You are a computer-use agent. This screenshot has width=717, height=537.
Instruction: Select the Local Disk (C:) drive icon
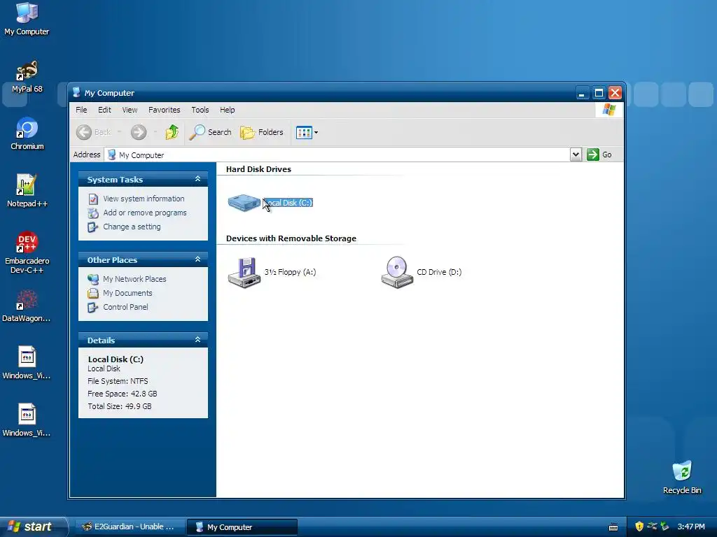pyautogui.click(x=244, y=202)
